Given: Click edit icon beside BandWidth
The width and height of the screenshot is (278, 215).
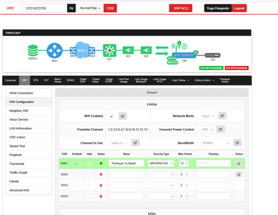Looking at the screenshot, I should click(237, 143).
